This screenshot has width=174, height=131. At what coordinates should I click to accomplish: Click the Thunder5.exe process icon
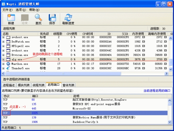pos(8,68)
